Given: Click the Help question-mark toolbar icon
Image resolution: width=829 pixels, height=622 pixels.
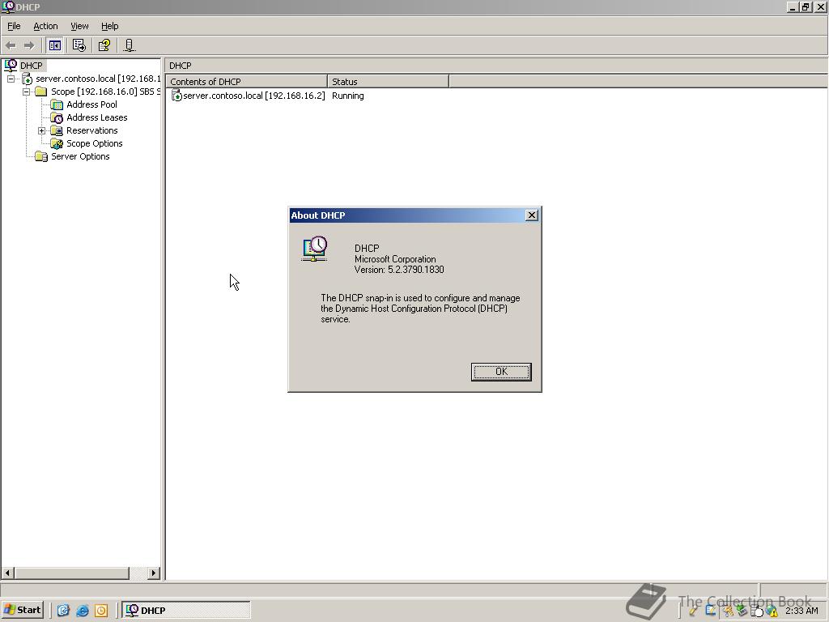Looking at the screenshot, I should pos(104,45).
